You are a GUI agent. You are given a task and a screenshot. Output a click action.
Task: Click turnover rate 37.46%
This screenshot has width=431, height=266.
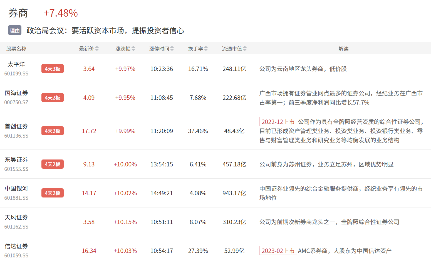[198, 131]
